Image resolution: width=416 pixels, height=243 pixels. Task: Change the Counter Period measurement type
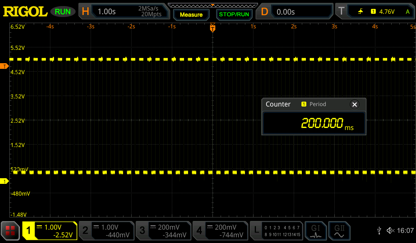click(318, 104)
